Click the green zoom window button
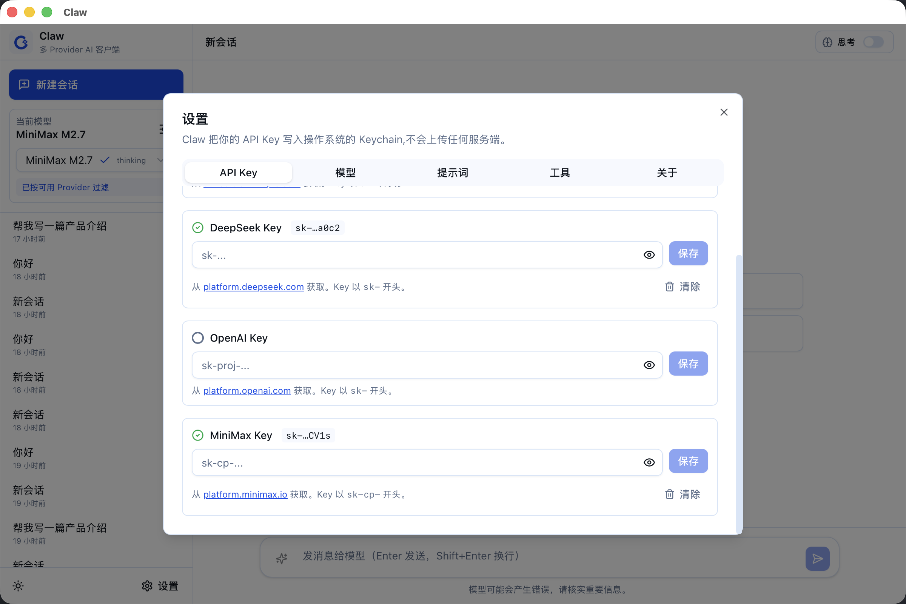906x604 pixels. coord(46,12)
